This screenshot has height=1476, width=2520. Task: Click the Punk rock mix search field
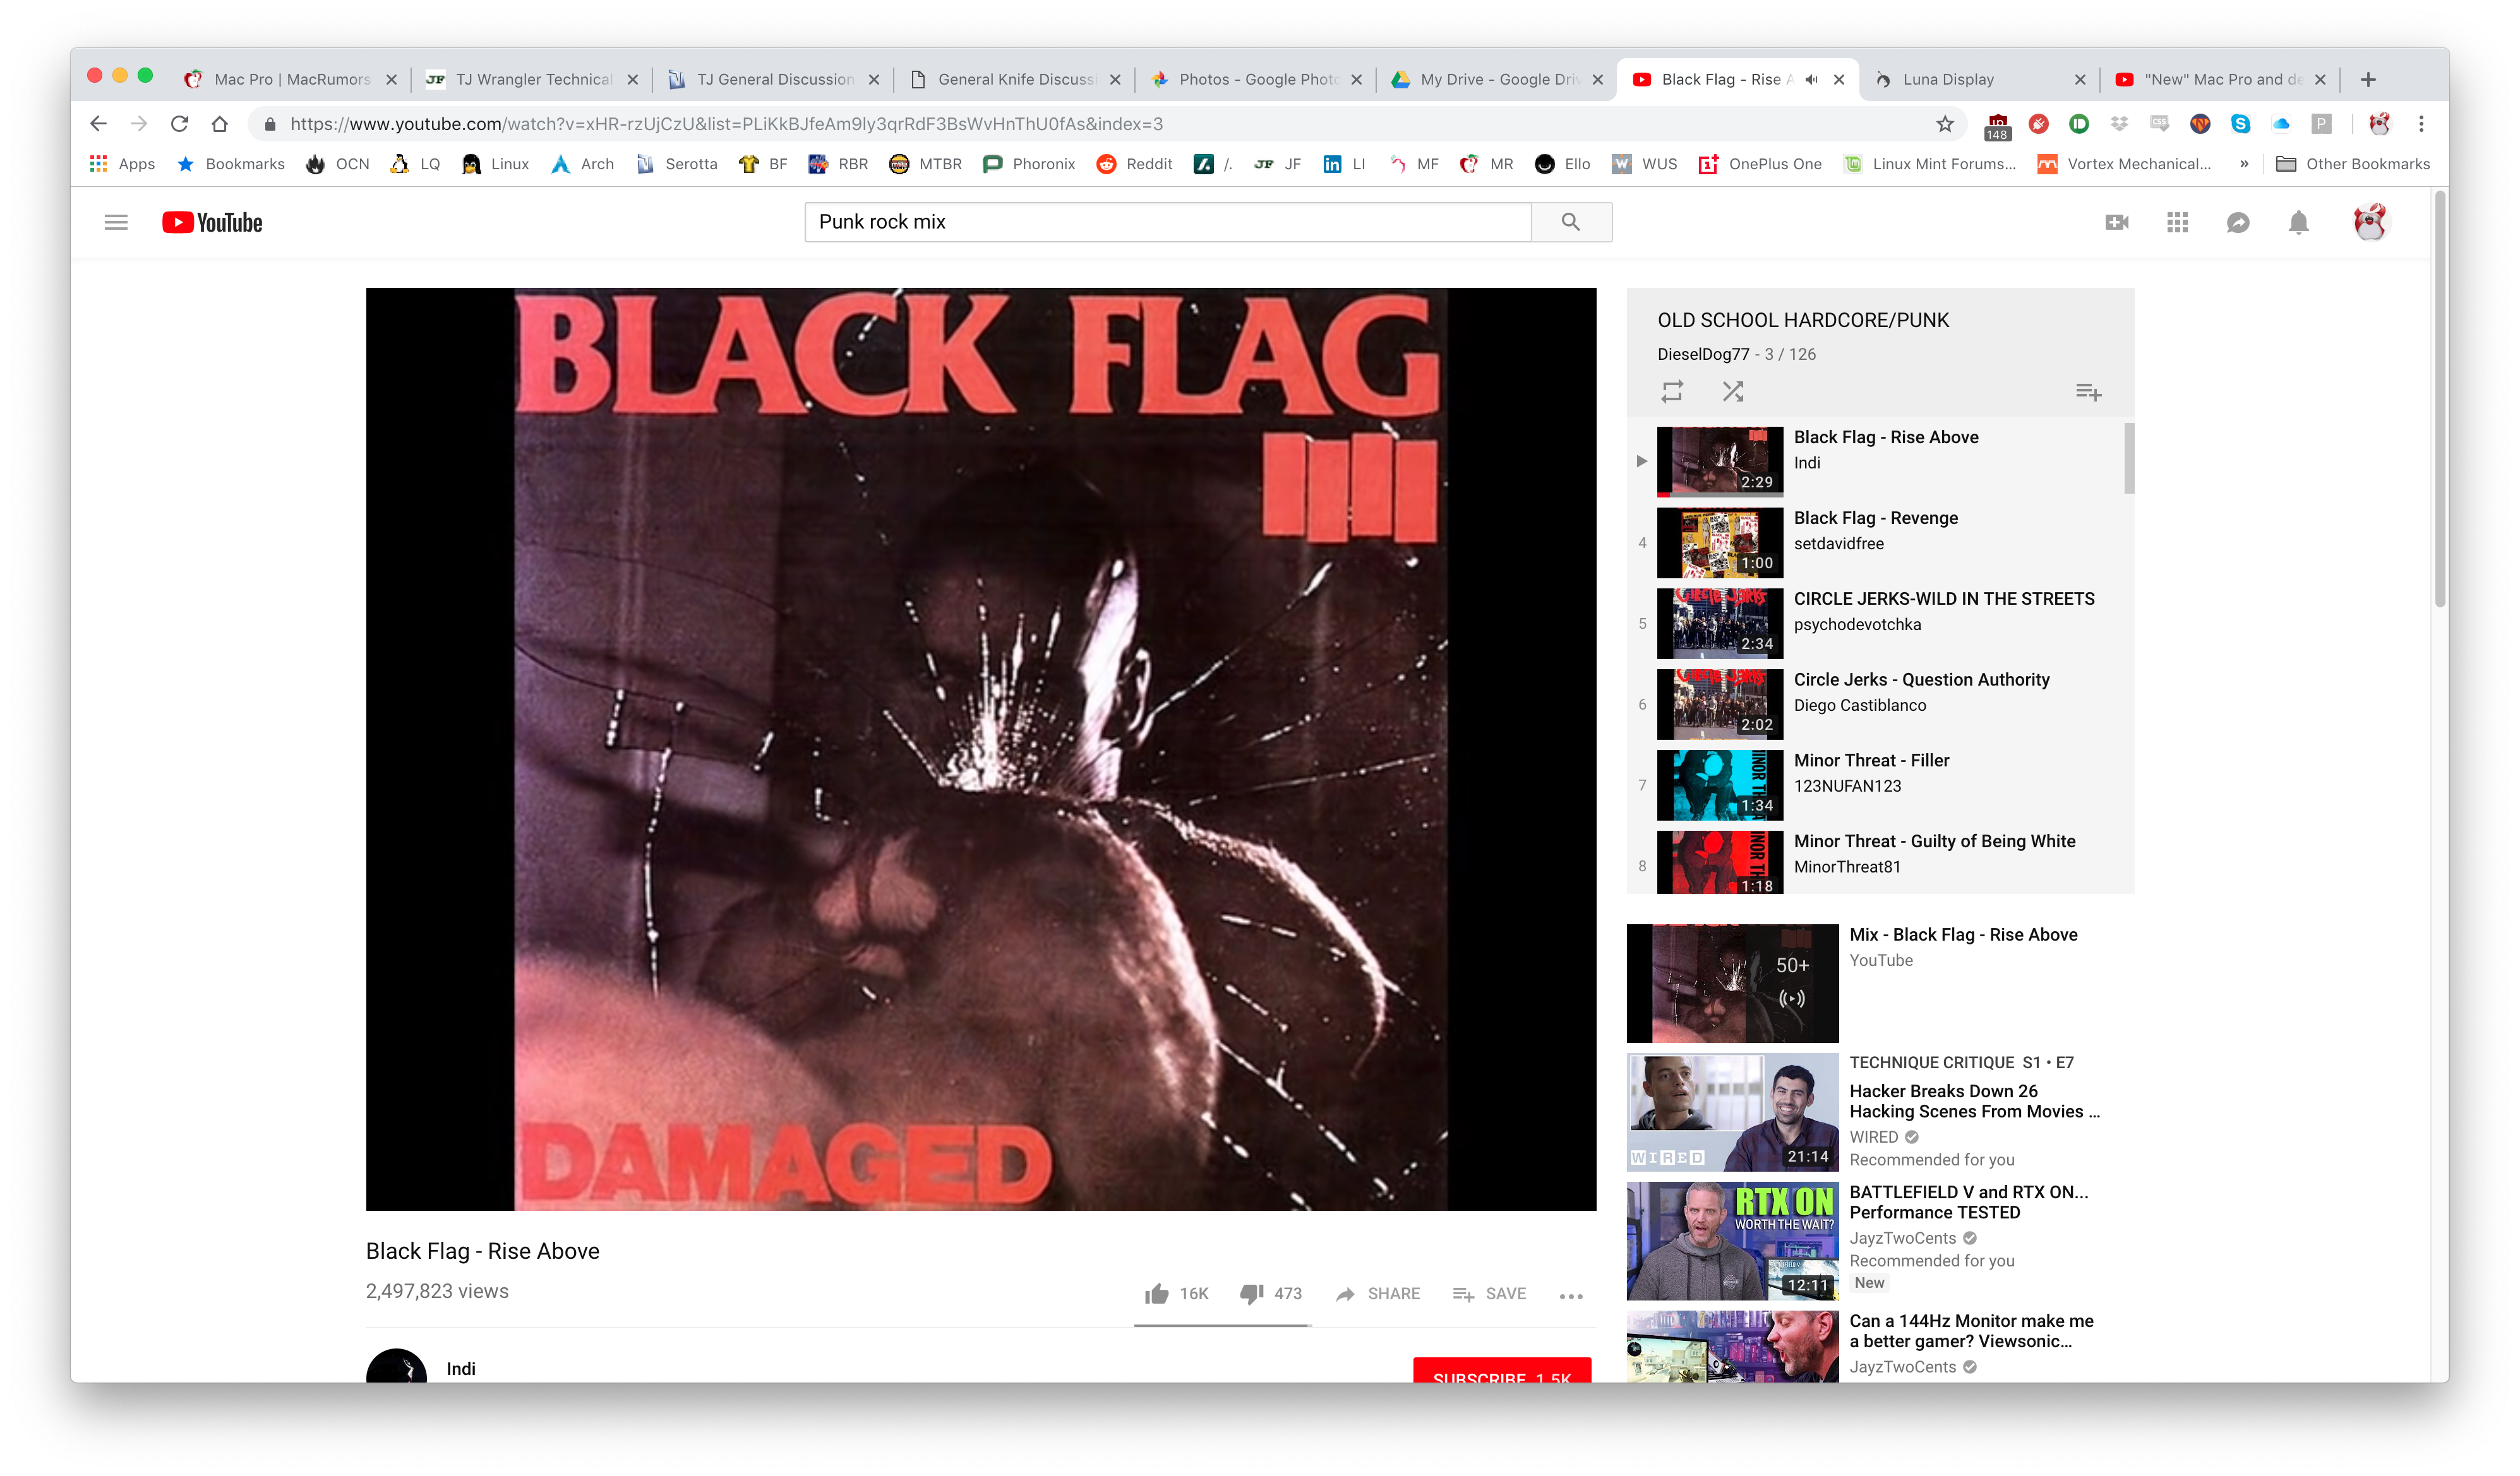tap(1167, 222)
